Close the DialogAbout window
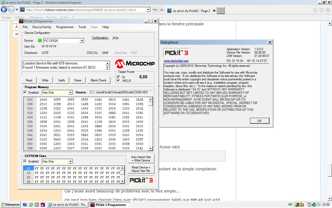The image size is (332, 208). point(270,42)
